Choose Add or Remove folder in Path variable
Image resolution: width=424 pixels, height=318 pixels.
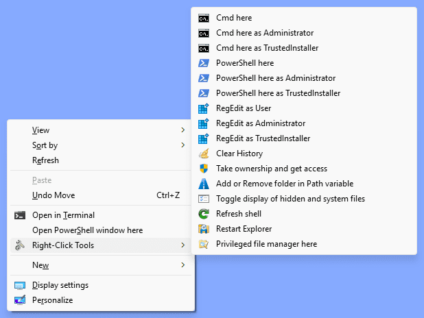tap(285, 184)
